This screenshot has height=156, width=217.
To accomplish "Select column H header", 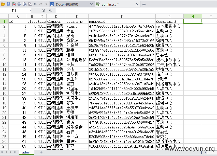I will (193, 17).
